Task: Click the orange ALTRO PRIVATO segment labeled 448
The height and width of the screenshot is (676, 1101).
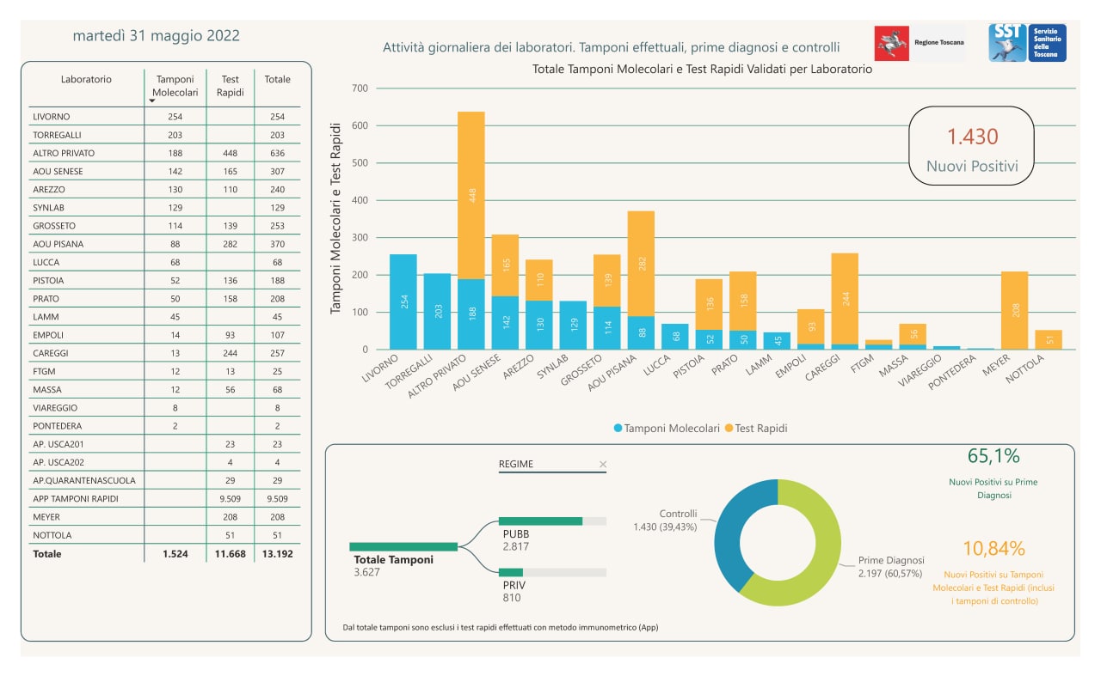Action: (x=471, y=195)
